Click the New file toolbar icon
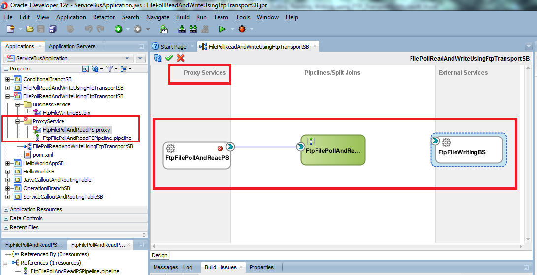537x275 pixels. pos(11,29)
